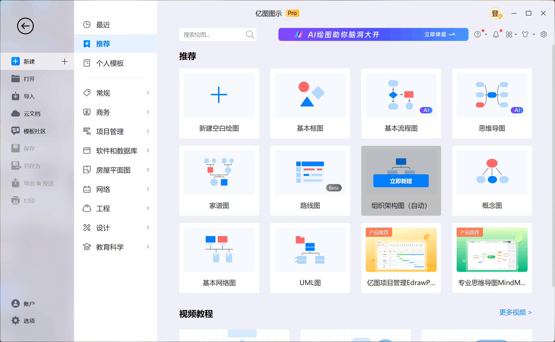Viewport: 555px width, 342px height.
Task: Click the 项目管理 gantt icon
Action: click(87, 131)
